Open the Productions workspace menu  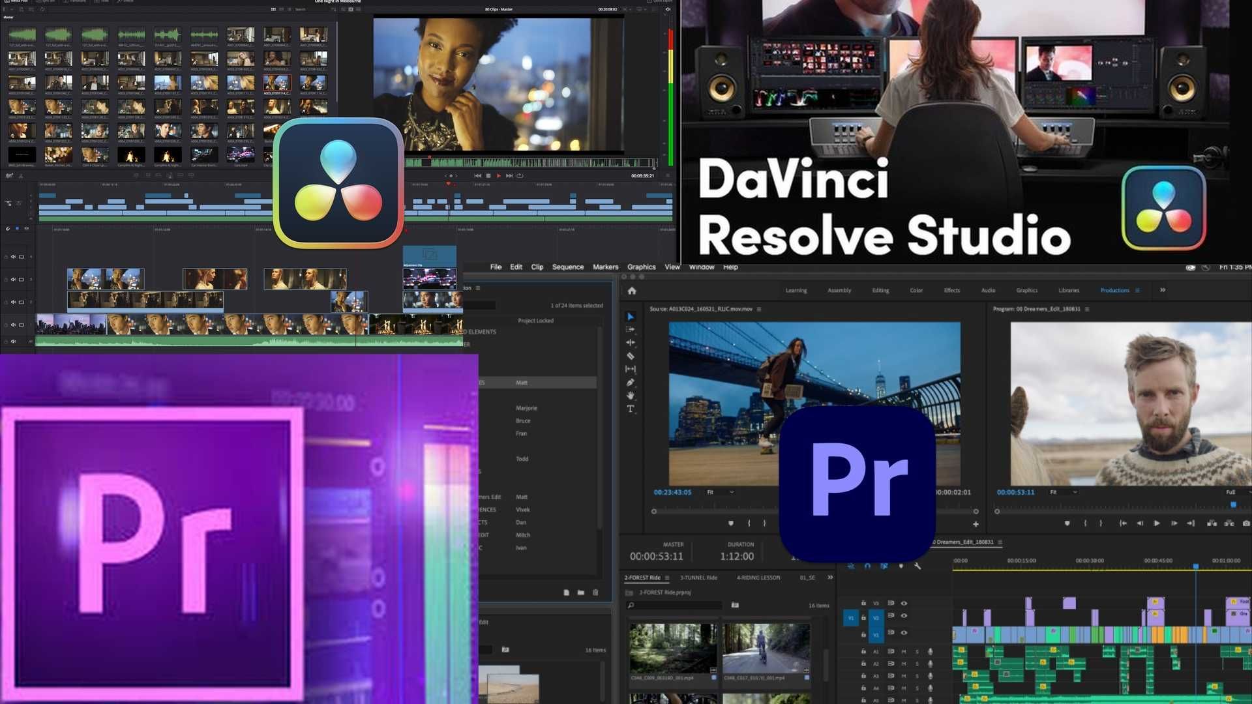click(x=1138, y=290)
